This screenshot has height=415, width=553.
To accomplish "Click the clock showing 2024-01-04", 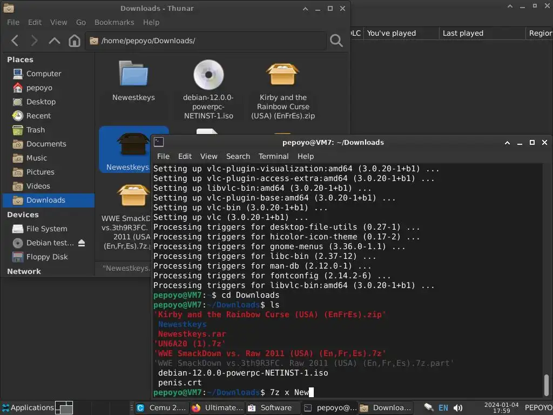I will pyautogui.click(x=501, y=407).
